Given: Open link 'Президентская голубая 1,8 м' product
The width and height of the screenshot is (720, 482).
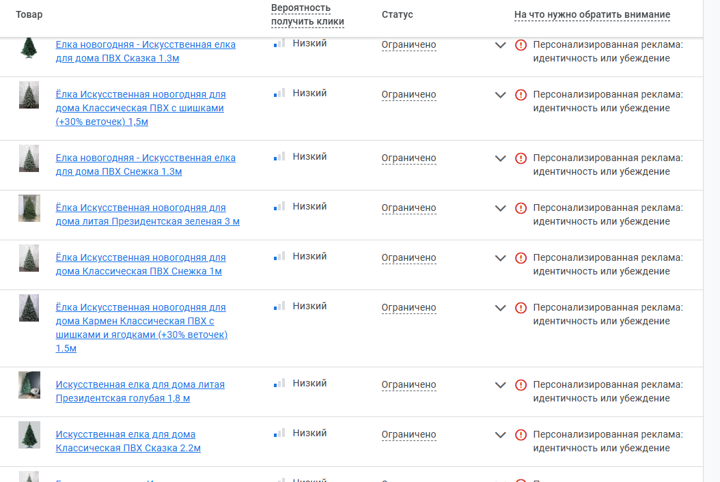Looking at the screenshot, I should click(140, 391).
